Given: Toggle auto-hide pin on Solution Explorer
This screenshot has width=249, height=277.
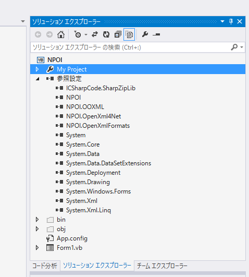Looking at the screenshot, I should (231, 21).
